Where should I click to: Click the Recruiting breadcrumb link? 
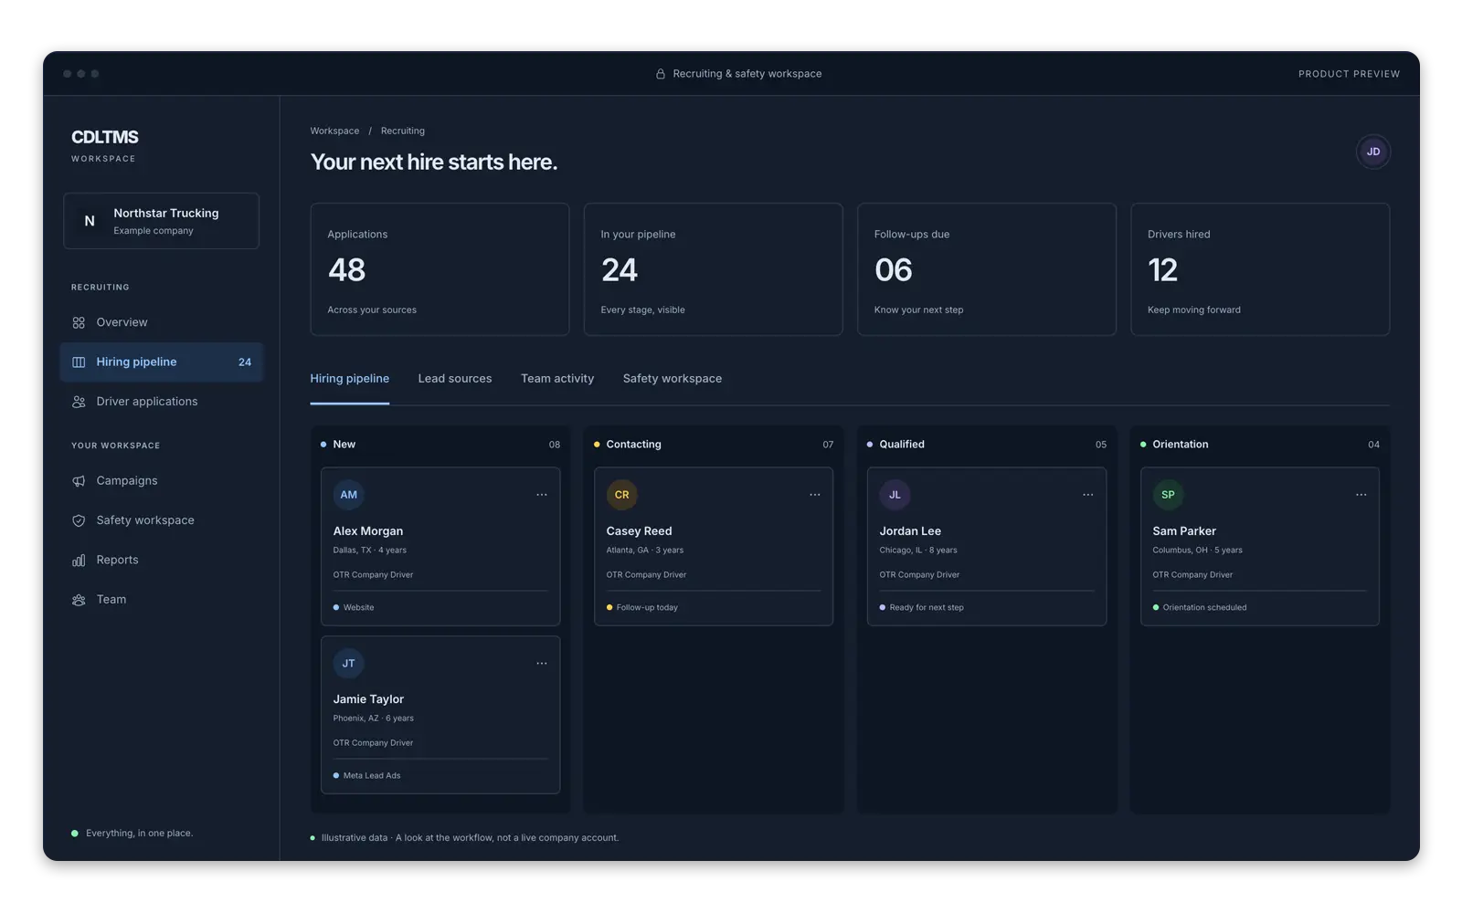tap(403, 131)
